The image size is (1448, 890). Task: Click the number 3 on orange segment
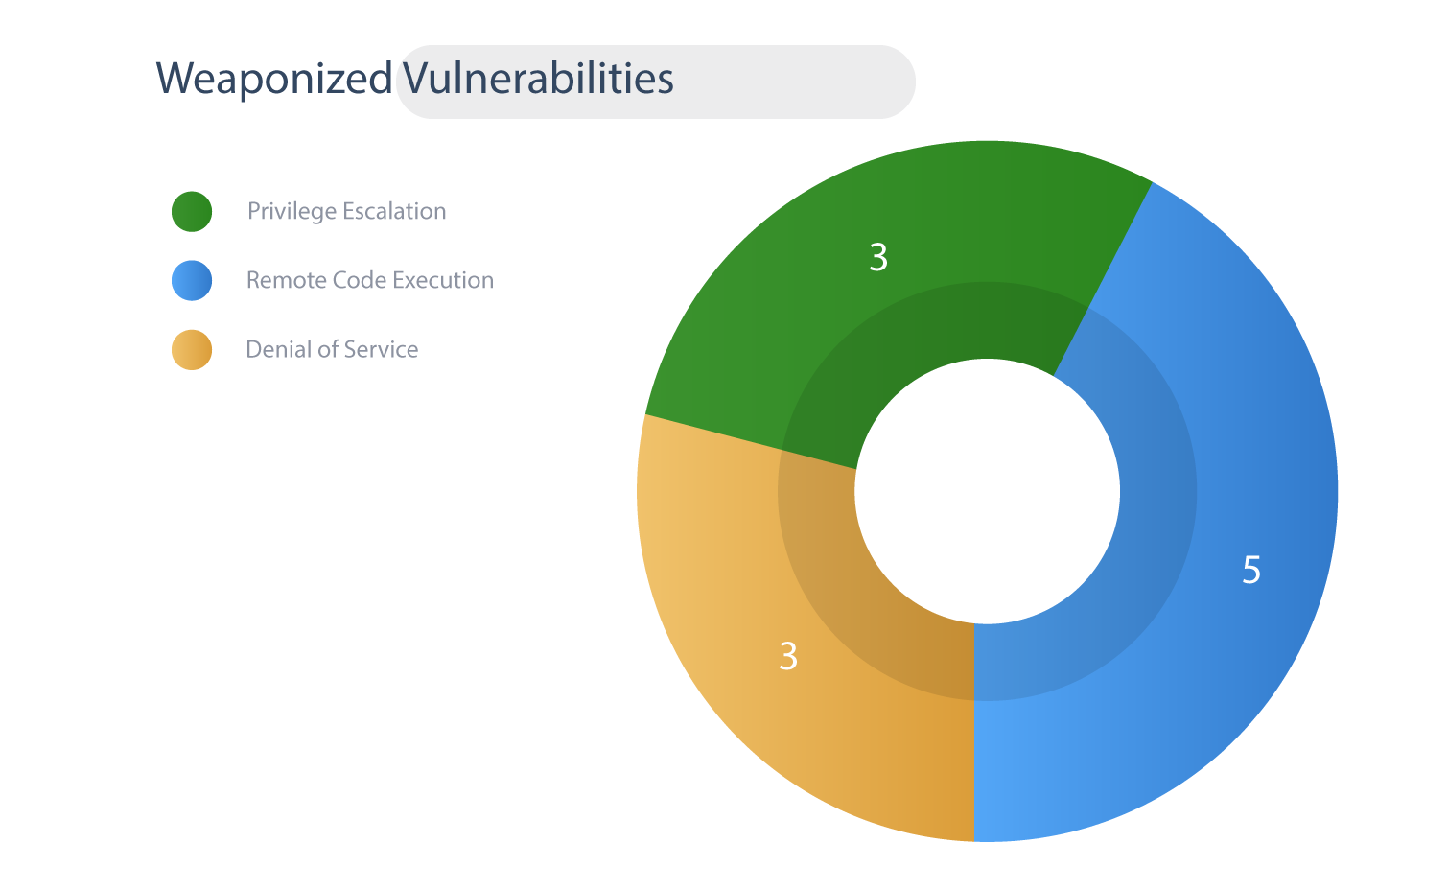[788, 656]
